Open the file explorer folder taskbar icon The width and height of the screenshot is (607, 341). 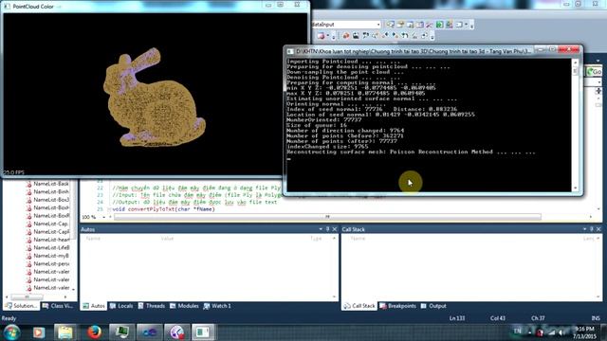coord(65,332)
